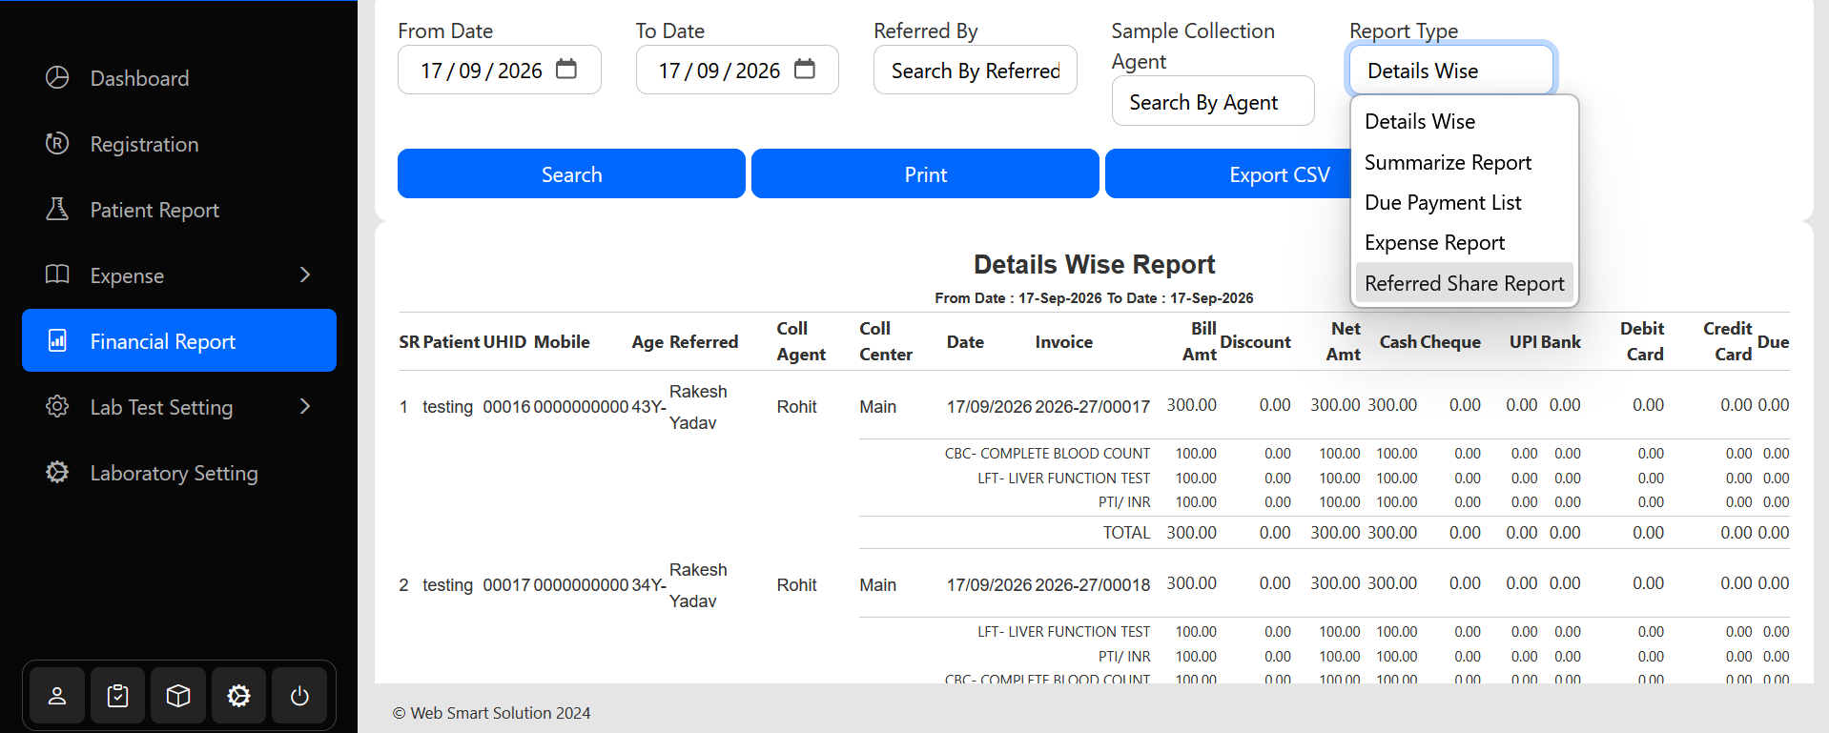This screenshot has height=733, width=1829.
Task: Expand the Expense submenu chevron
Action: coord(305,275)
